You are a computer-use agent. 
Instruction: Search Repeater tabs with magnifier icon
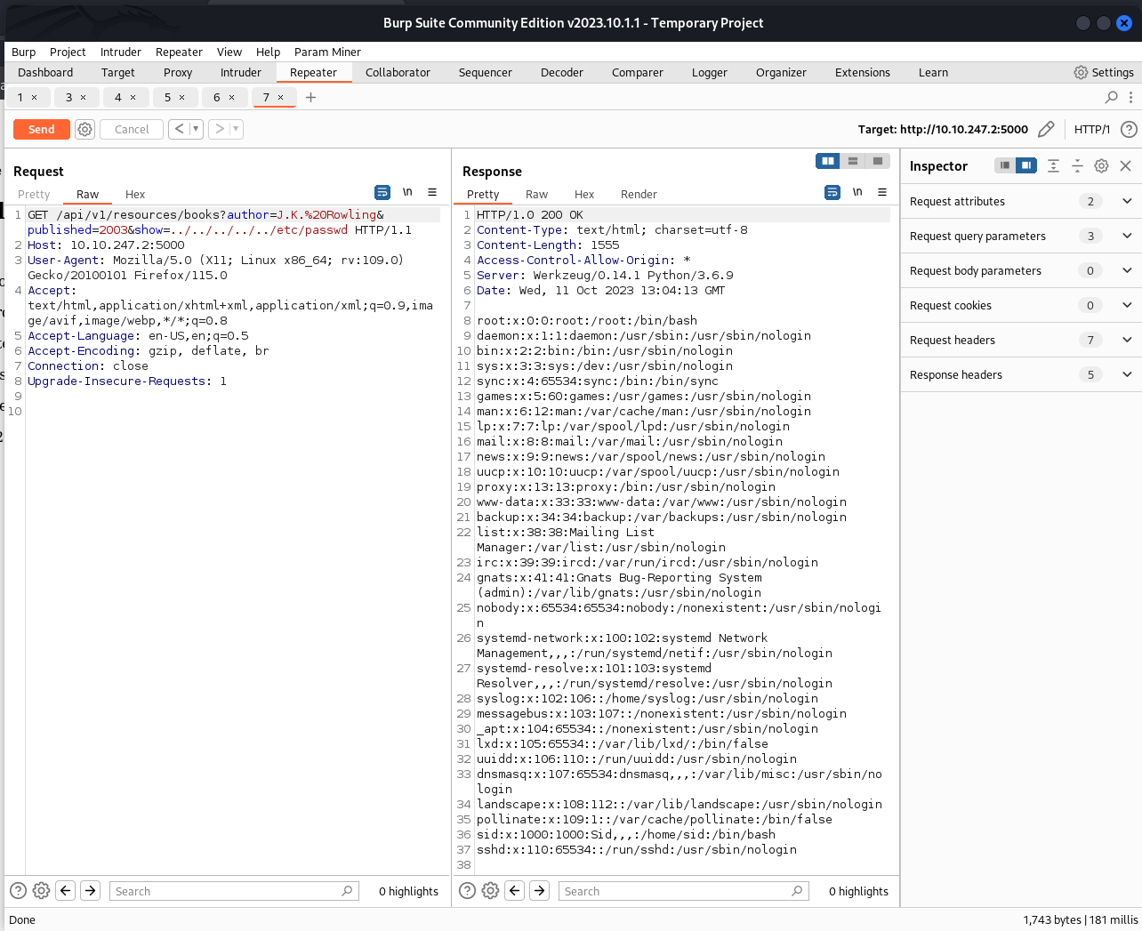tap(1112, 97)
